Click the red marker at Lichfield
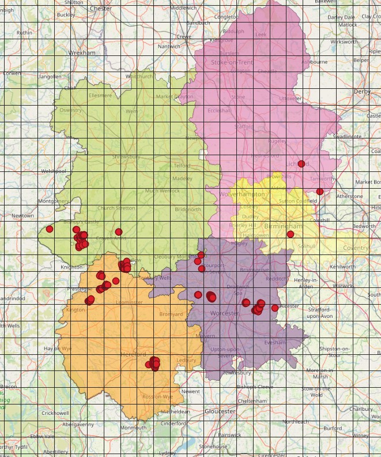This screenshot has height=457, width=381. point(301,164)
